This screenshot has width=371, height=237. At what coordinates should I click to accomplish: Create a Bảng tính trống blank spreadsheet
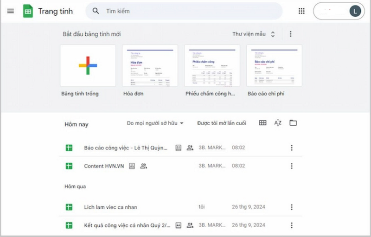tap(88, 66)
